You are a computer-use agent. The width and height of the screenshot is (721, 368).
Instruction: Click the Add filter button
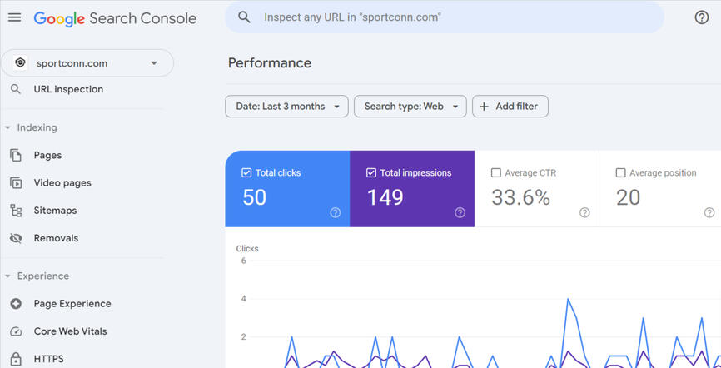tap(510, 107)
